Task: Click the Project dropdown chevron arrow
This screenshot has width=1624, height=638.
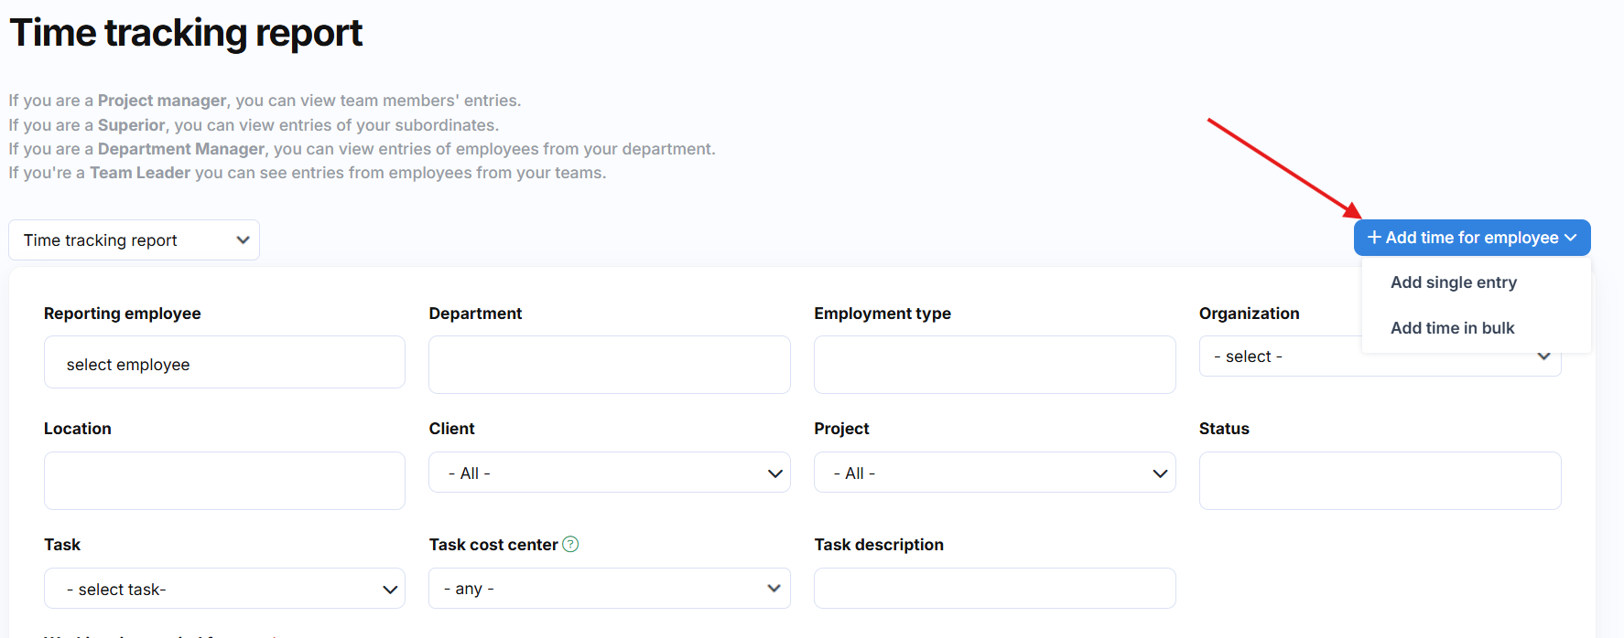Action: [x=1160, y=473]
